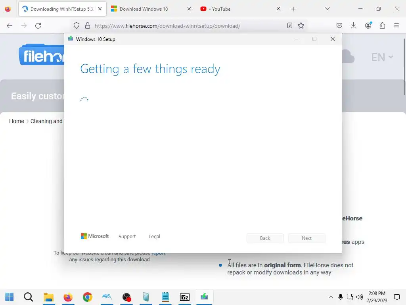The height and width of the screenshot is (305, 406).
Task: Minimize the Windows 10 Setup window
Action: click(297, 39)
